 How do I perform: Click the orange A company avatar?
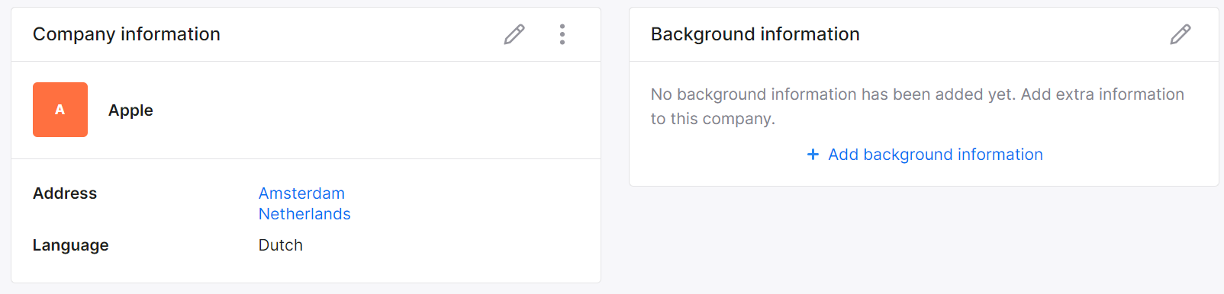click(x=60, y=110)
